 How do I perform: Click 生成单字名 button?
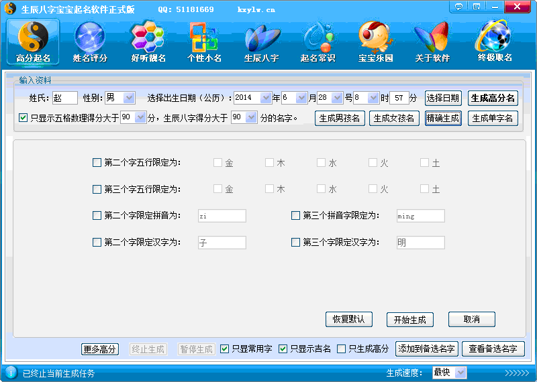(x=493, y=119)
